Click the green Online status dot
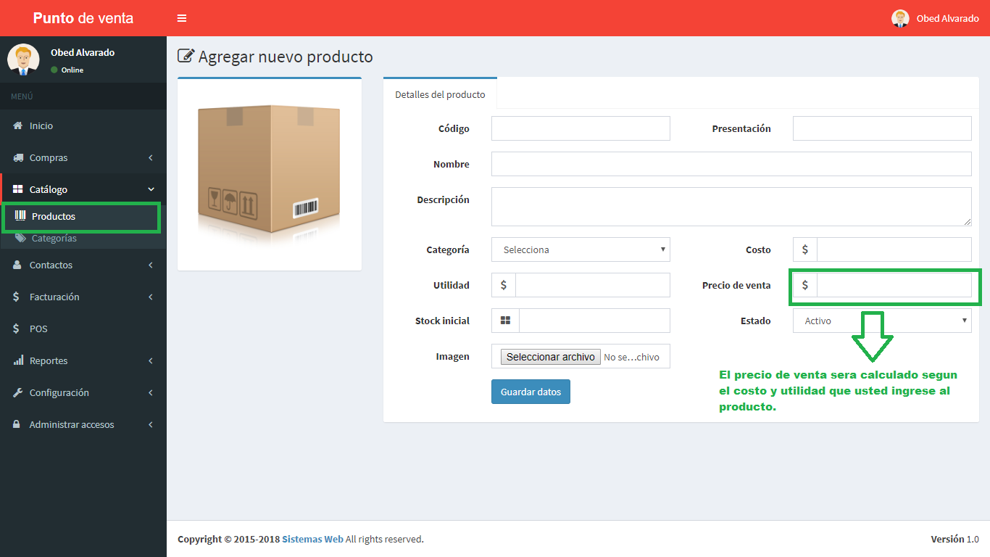This screenshot has width=990, height=557. point(54,70)
